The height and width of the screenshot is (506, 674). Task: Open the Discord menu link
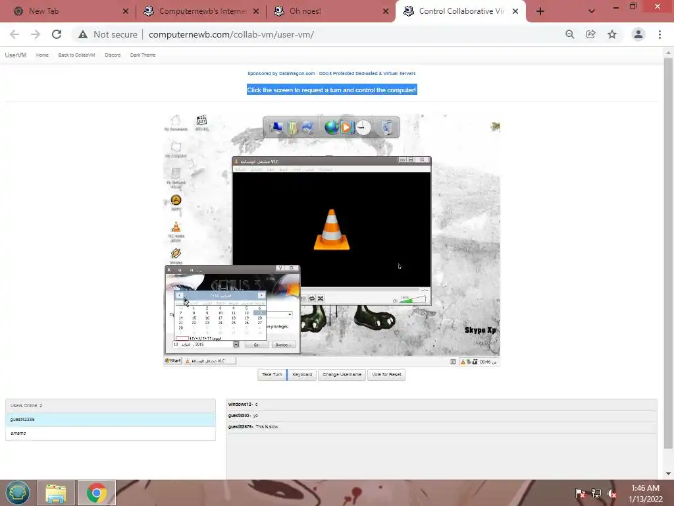click(x=113, y=55)
